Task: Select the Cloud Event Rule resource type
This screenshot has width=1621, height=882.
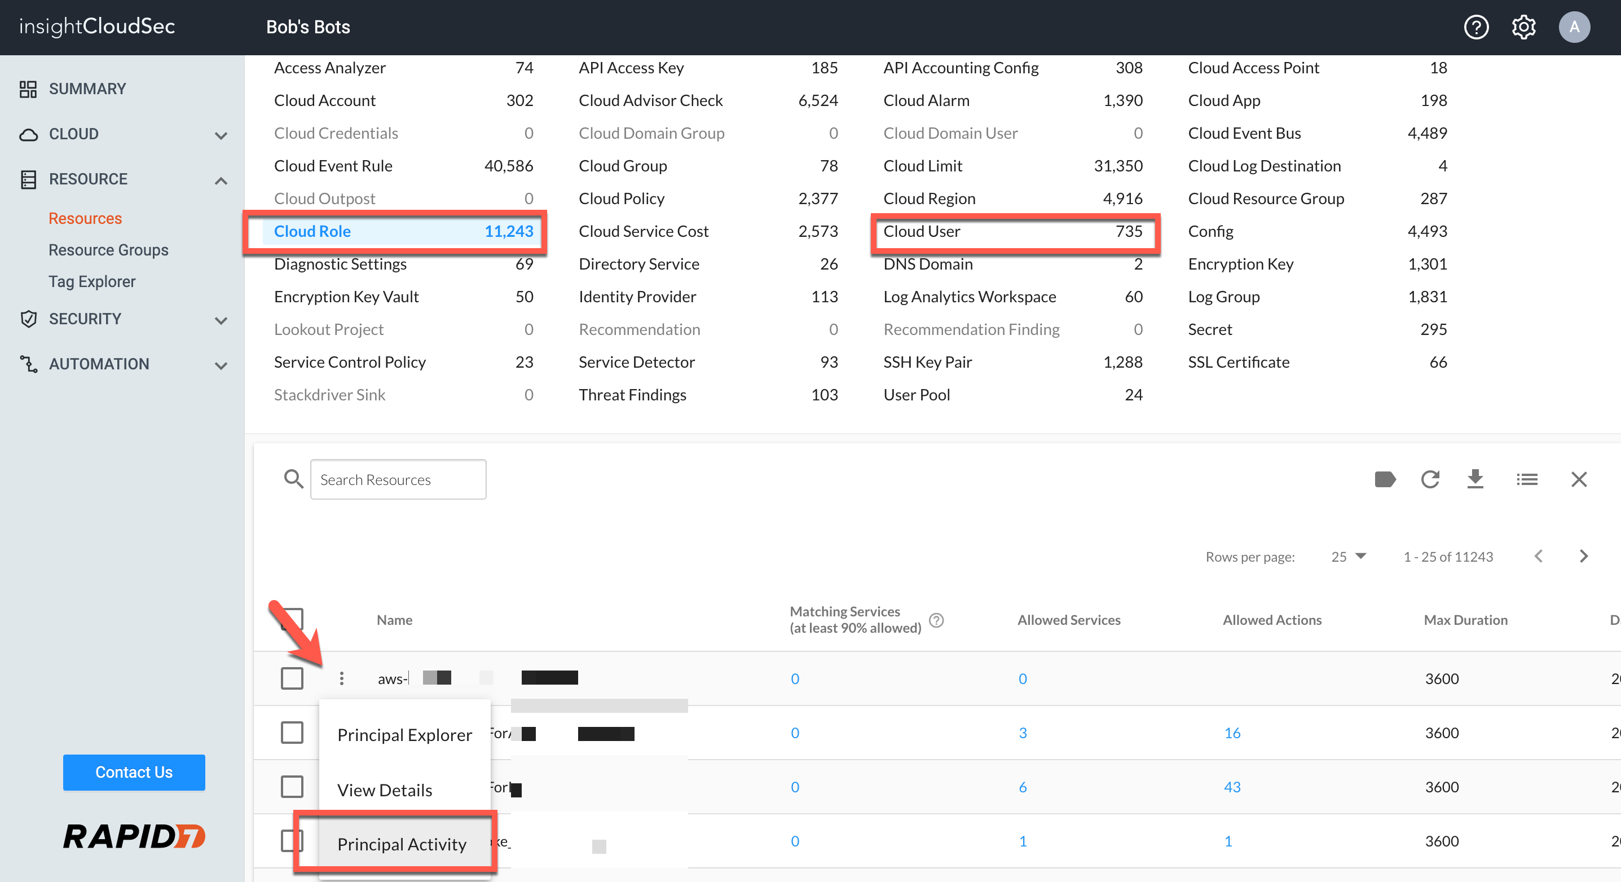Action: click(403, 165)
